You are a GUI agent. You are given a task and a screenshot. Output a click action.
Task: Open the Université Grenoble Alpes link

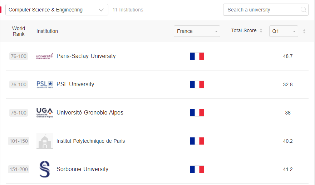(90, 113)
